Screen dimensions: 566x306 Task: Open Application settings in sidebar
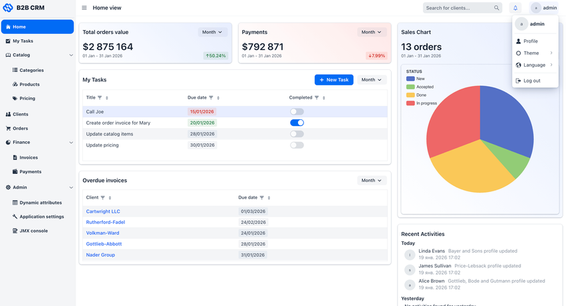[x=41, y=217]
